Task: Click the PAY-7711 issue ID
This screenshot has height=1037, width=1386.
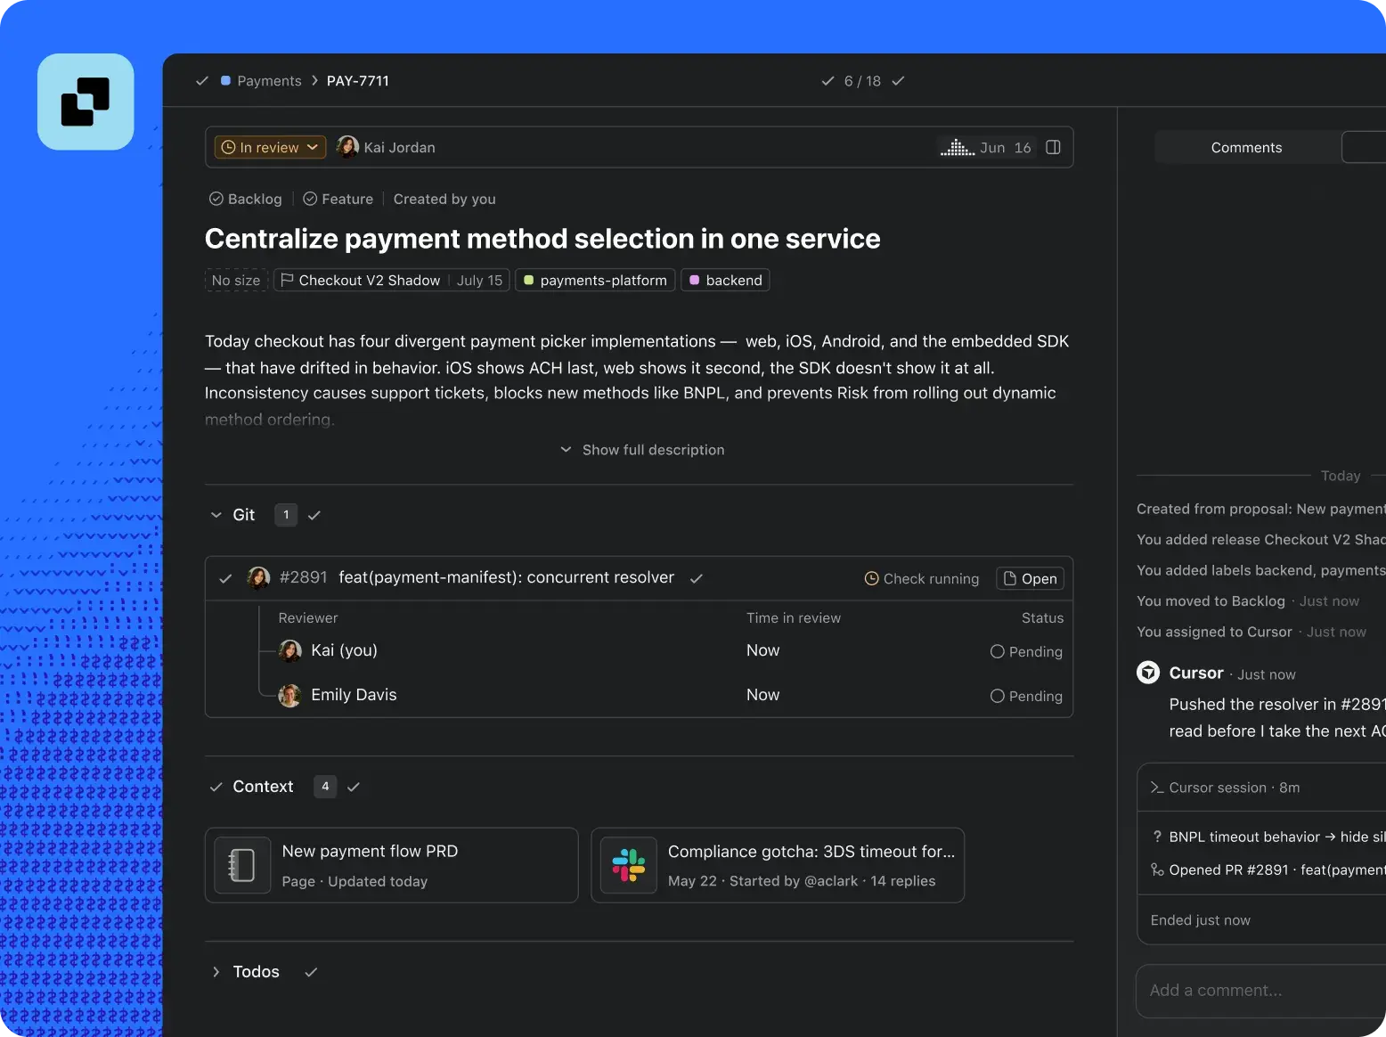Action: click(x=358, y=81)
